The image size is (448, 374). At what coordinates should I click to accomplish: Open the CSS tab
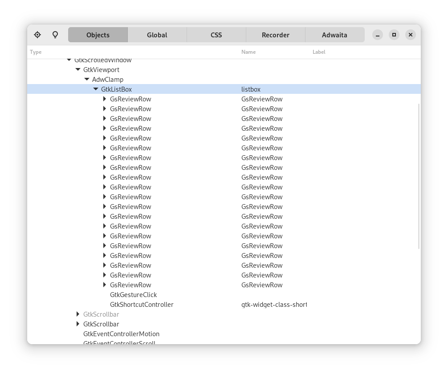[x=216, y=35]
